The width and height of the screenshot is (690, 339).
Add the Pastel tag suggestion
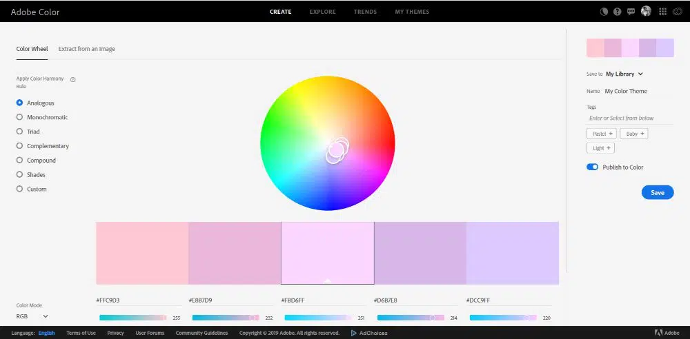601,134
